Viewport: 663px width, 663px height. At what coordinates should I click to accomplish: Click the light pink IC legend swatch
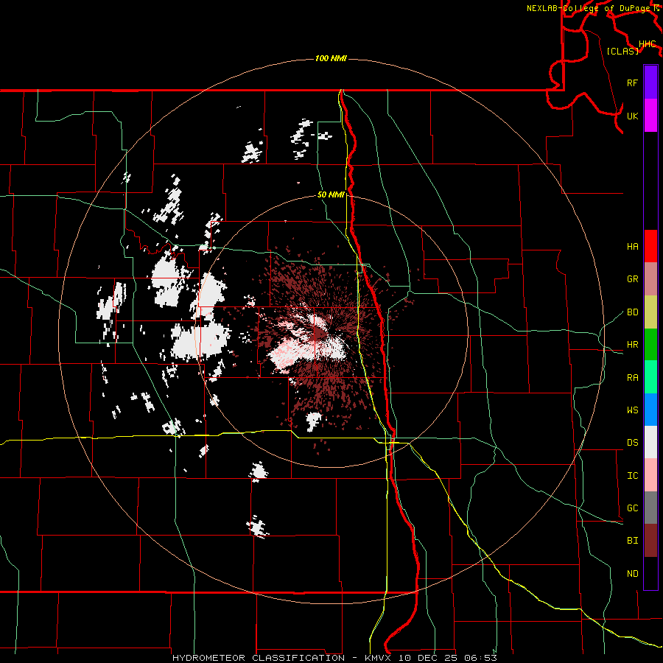650,475
